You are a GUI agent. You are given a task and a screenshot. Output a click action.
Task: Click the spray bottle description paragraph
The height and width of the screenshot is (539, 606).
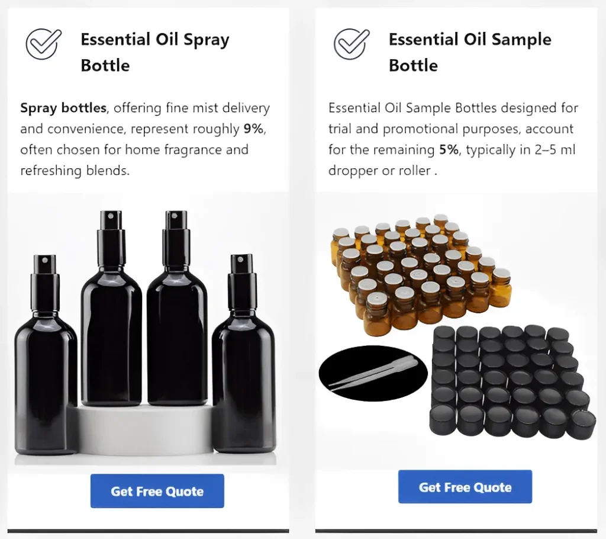[145, 139]
